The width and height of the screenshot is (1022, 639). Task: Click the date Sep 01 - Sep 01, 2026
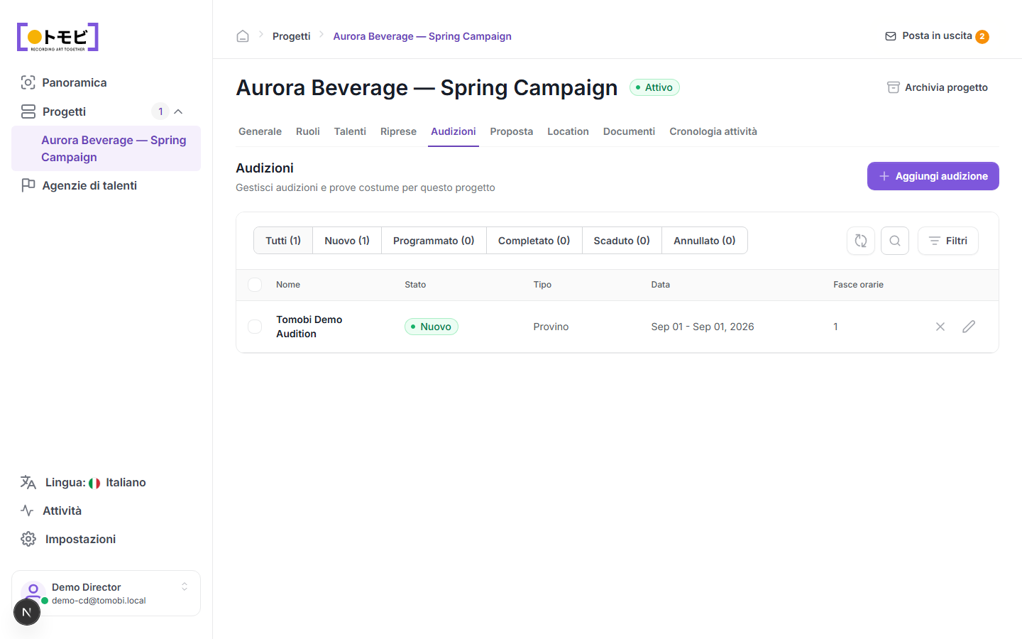[703, 327]
